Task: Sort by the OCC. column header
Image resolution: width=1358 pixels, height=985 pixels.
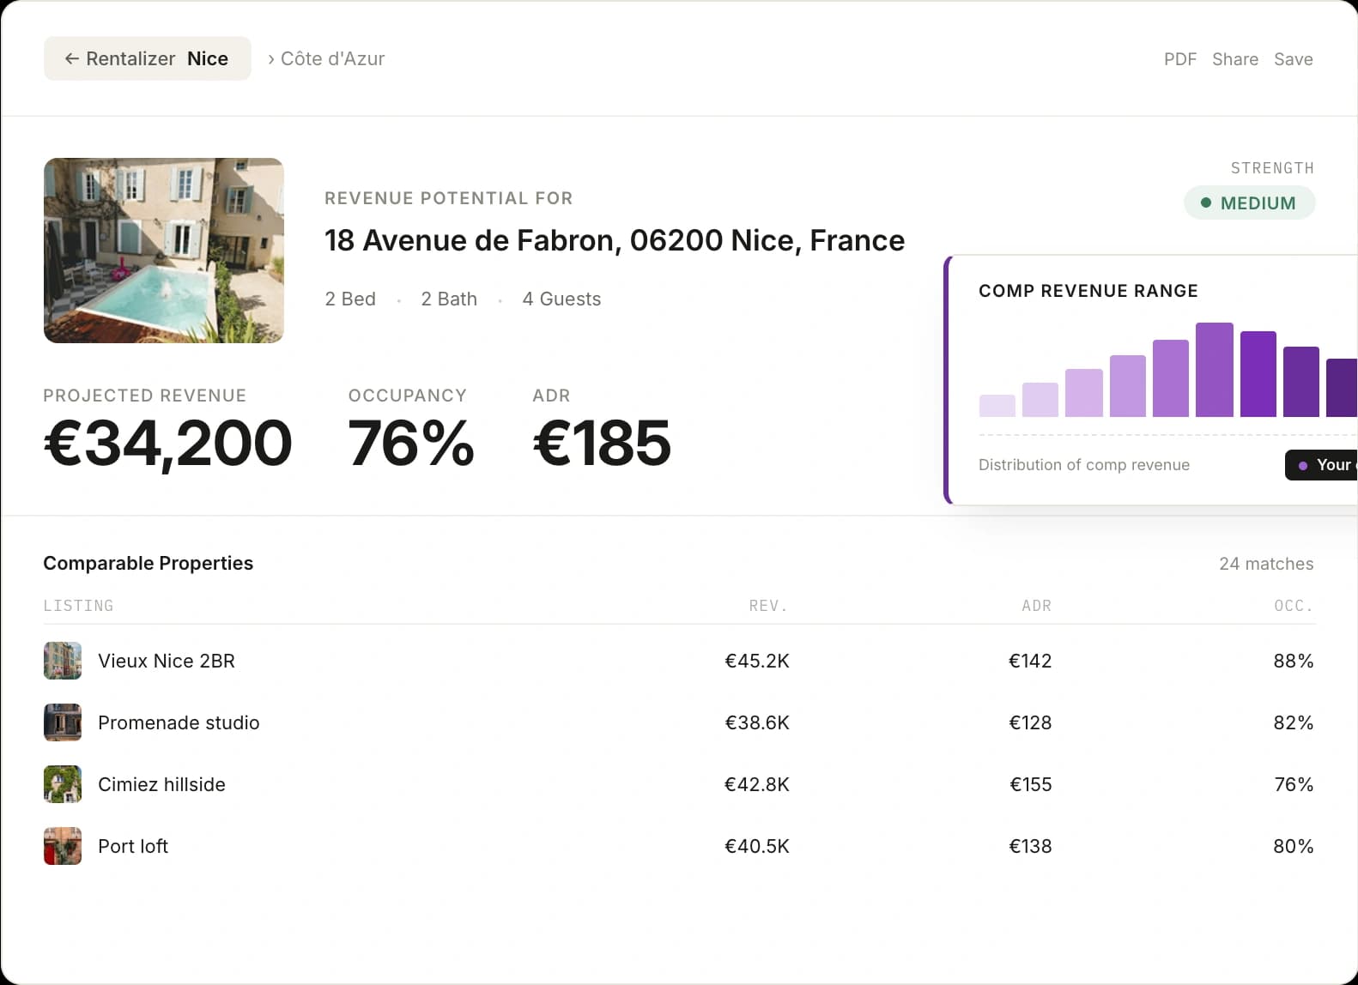Action: pyautogui.click(x=1294, y=606)
